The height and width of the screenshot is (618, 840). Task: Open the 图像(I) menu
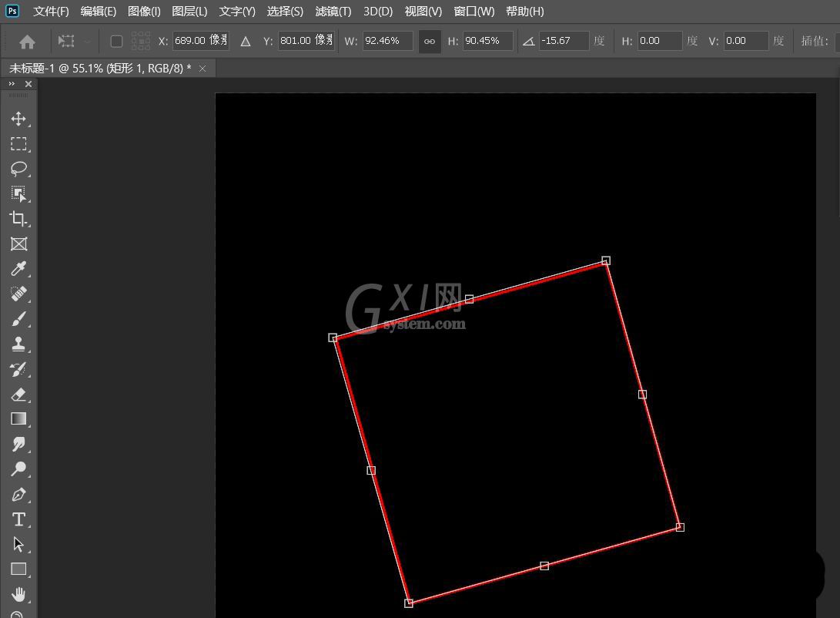[144, 12]
